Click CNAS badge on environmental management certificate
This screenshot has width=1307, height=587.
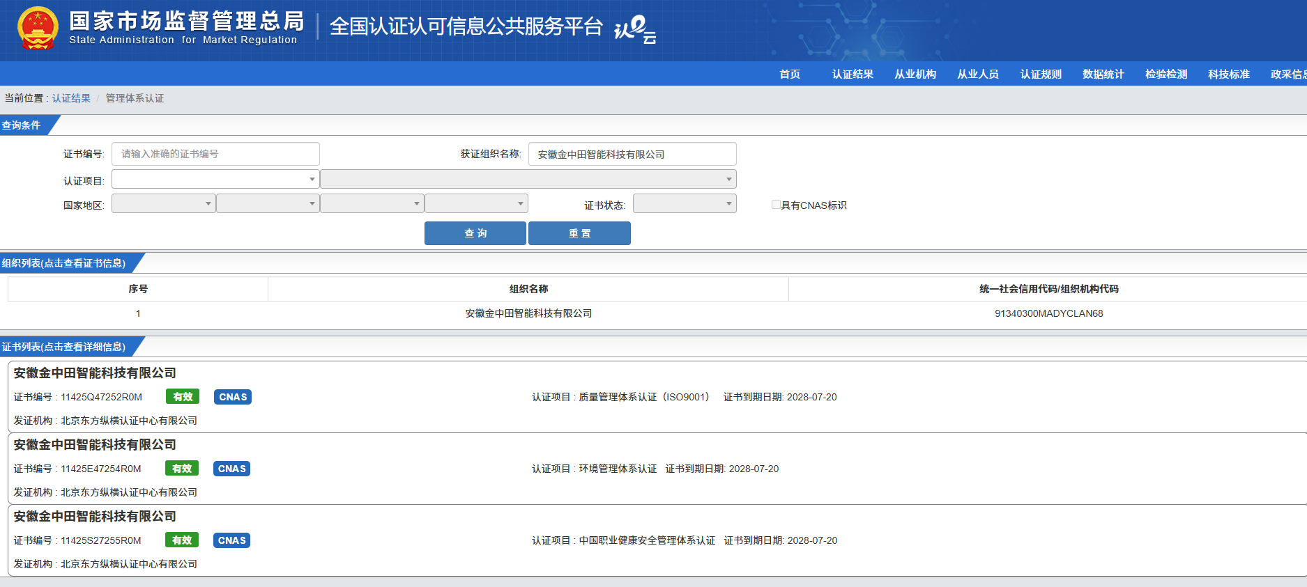231,469
